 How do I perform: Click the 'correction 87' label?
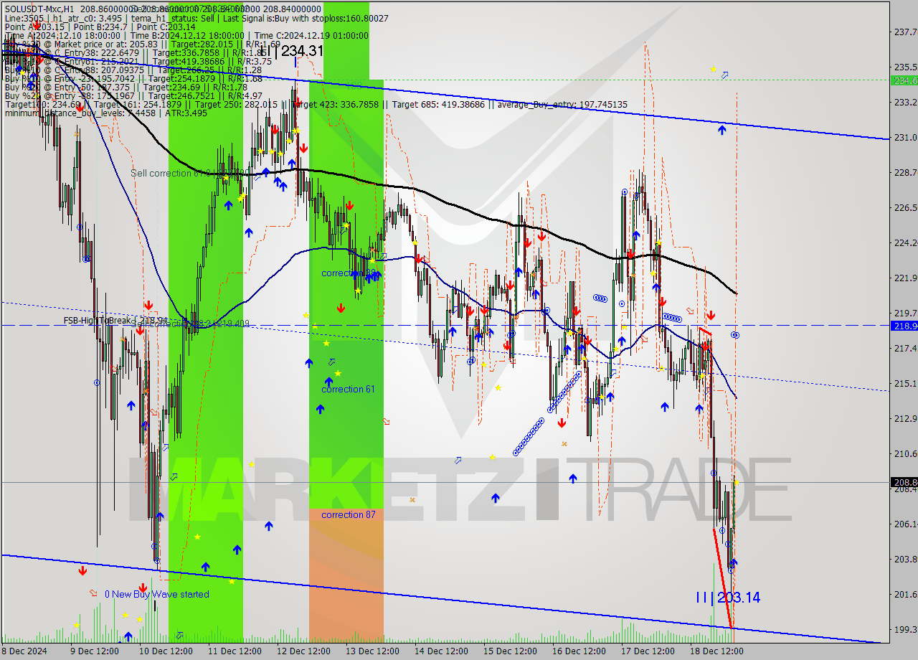(x=348, y=515)
